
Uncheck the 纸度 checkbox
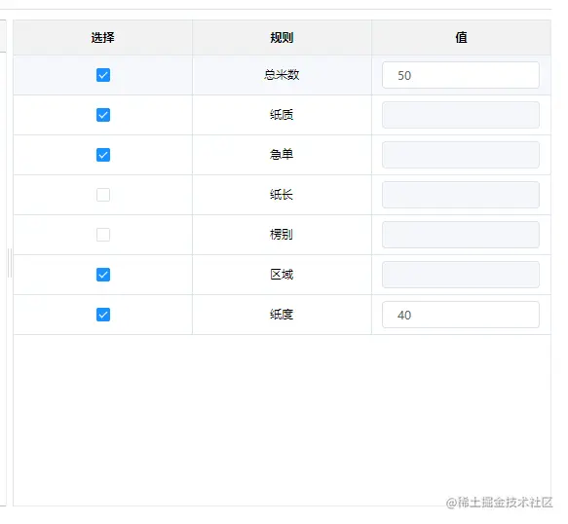click(x=103, y=315)
